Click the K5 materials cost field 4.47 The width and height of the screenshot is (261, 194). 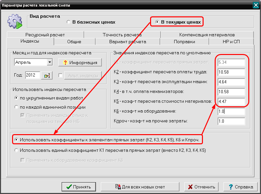(x=231, y=101)
